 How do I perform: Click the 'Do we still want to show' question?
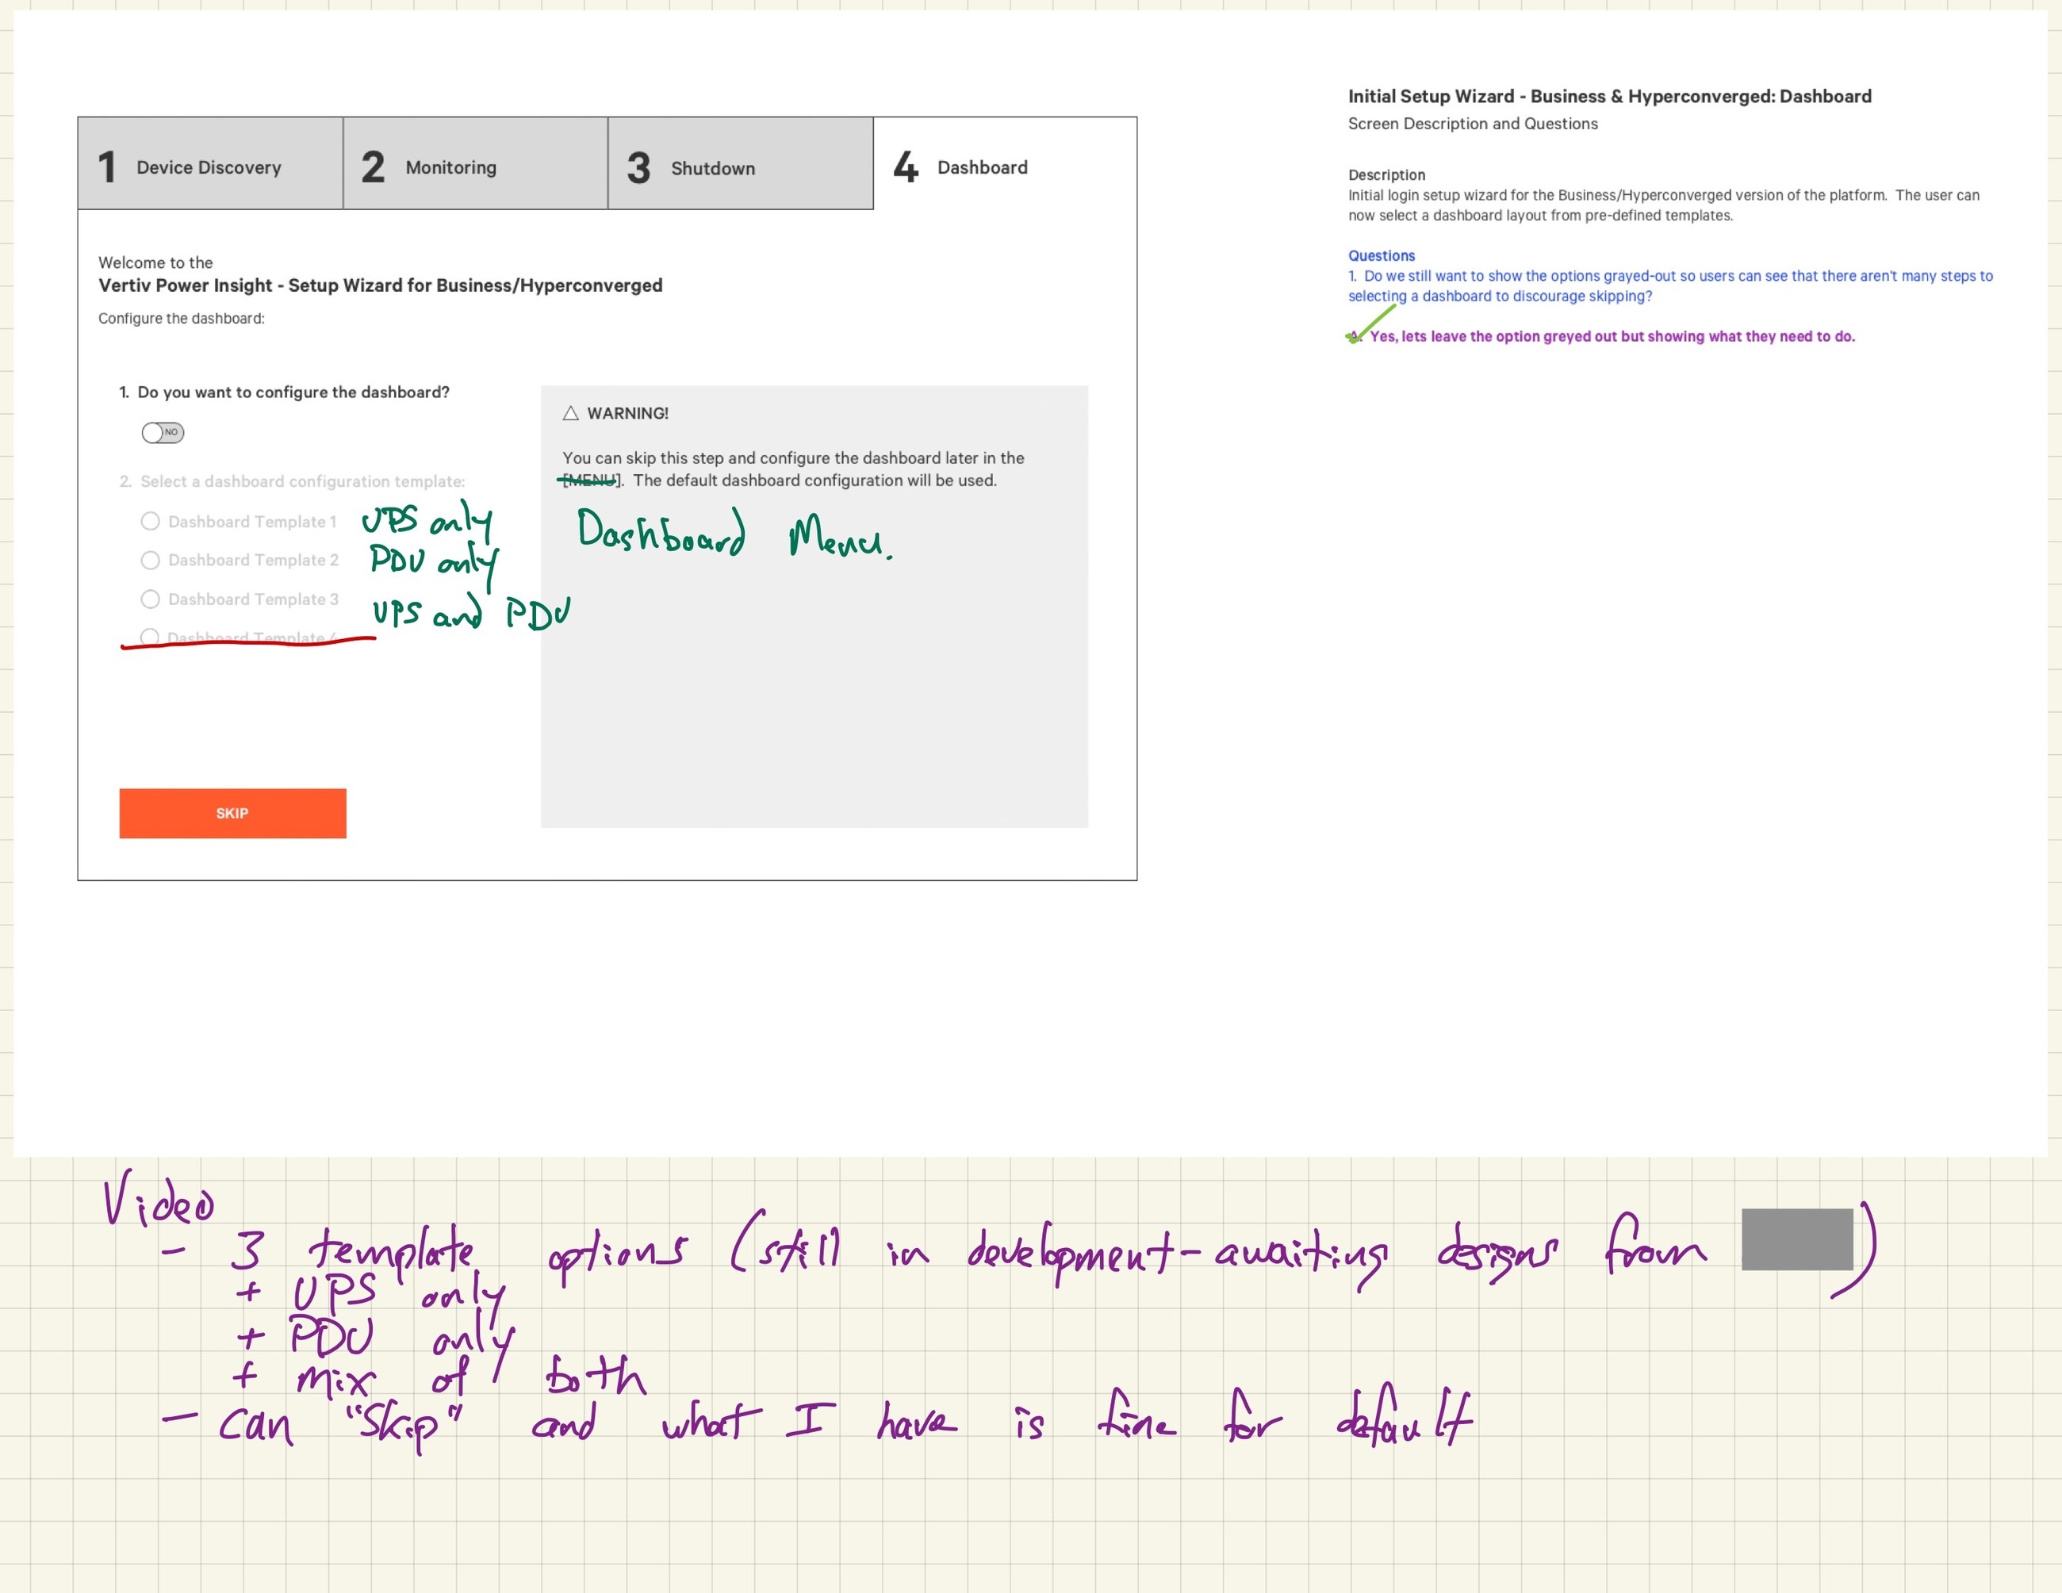point(1670,286)
